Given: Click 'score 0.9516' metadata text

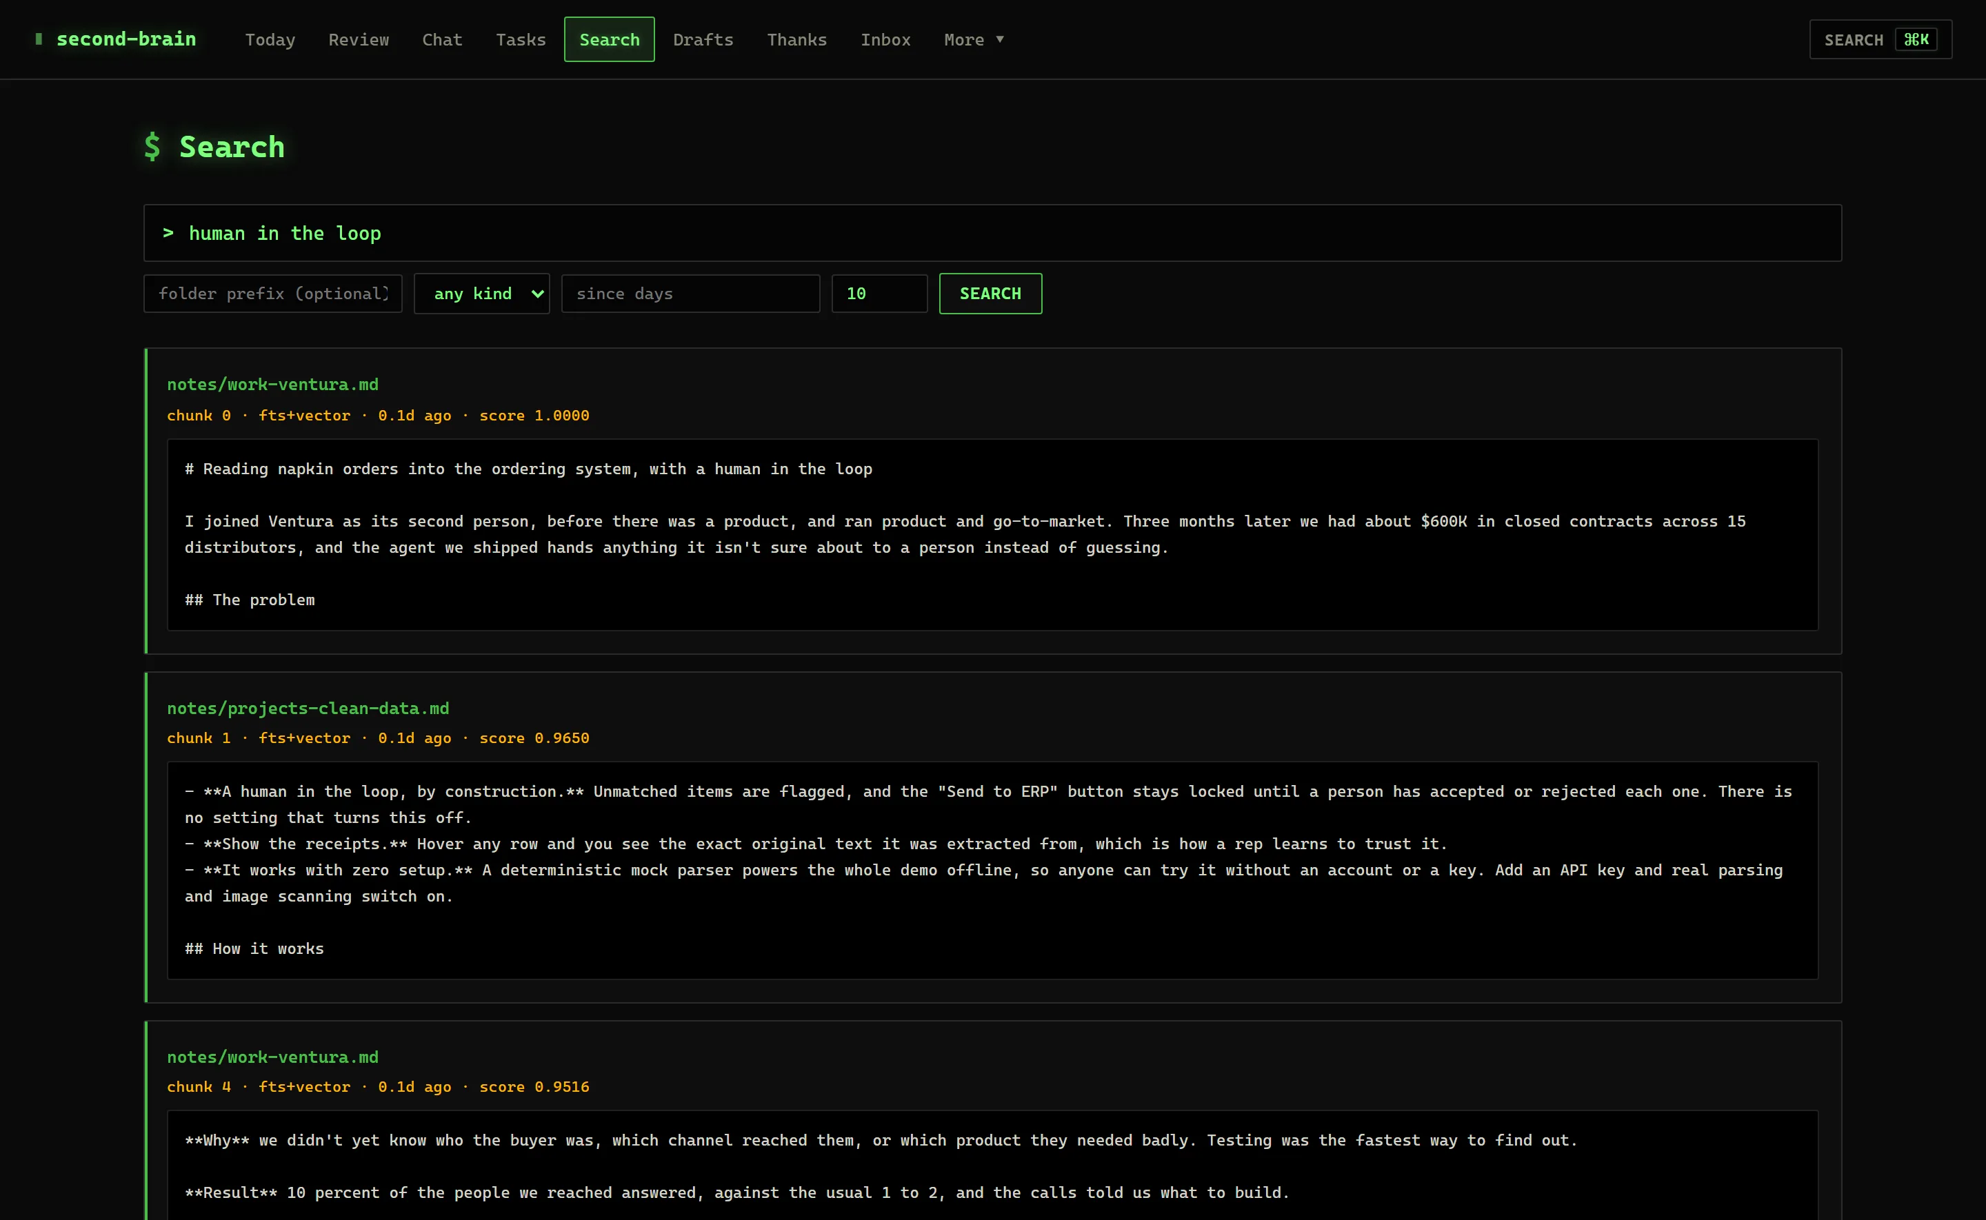Looking at the screenshot, I should pyautogui.click(x=534, y=1087).
